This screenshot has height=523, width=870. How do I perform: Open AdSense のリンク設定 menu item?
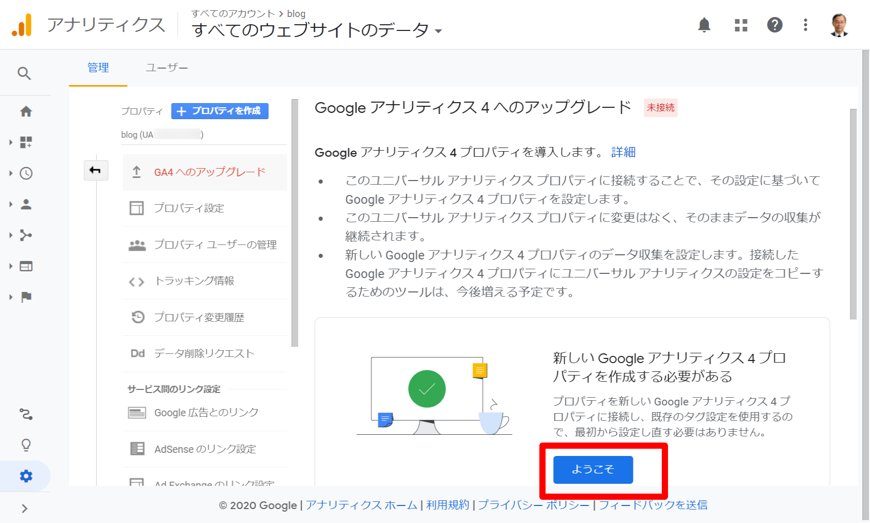pos(205,449)
